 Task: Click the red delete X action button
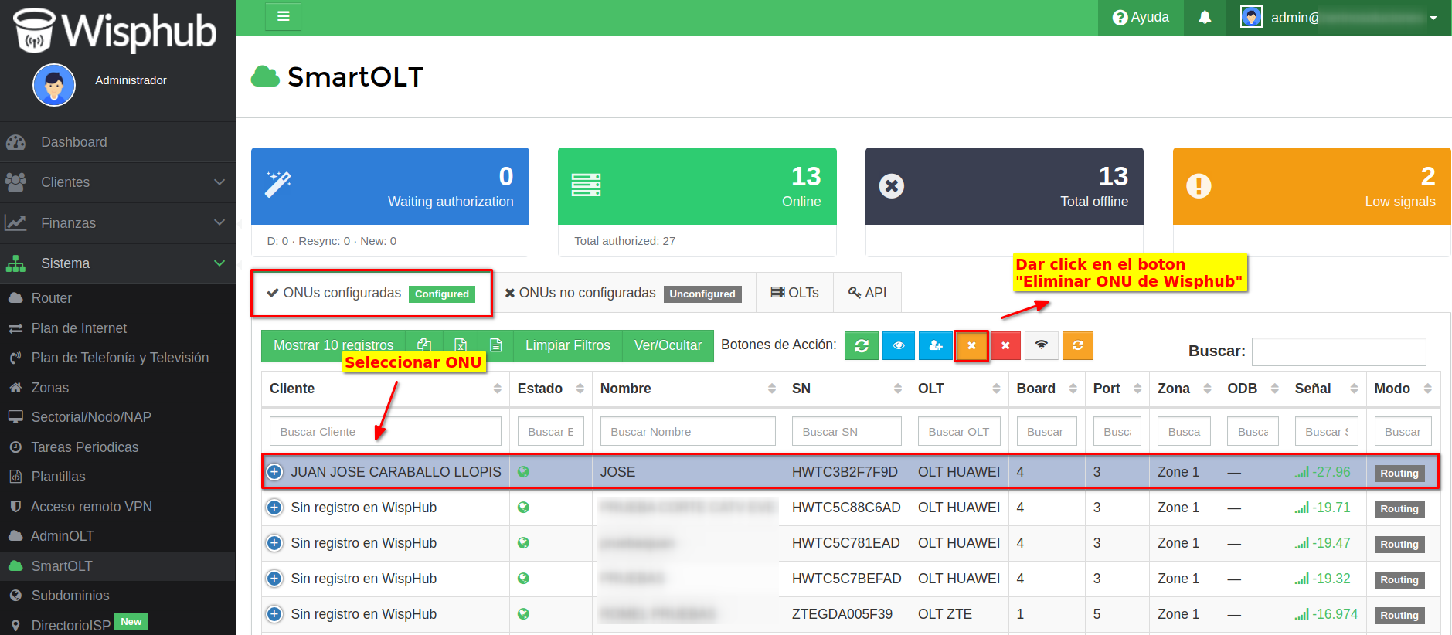tap(1005, 345)
